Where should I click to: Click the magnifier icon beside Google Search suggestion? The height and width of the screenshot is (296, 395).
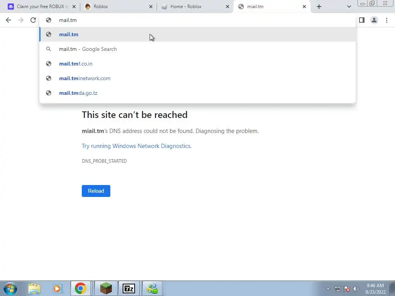[x=49, y=49]
